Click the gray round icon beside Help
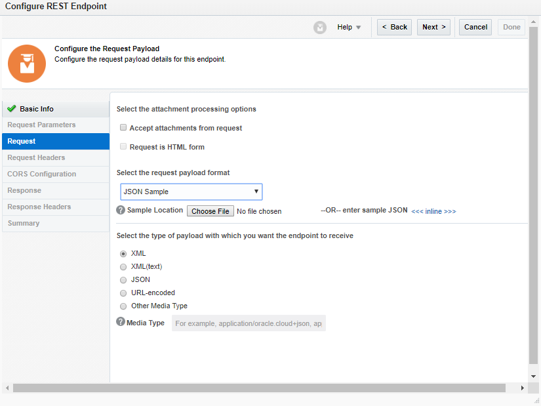 320,28
